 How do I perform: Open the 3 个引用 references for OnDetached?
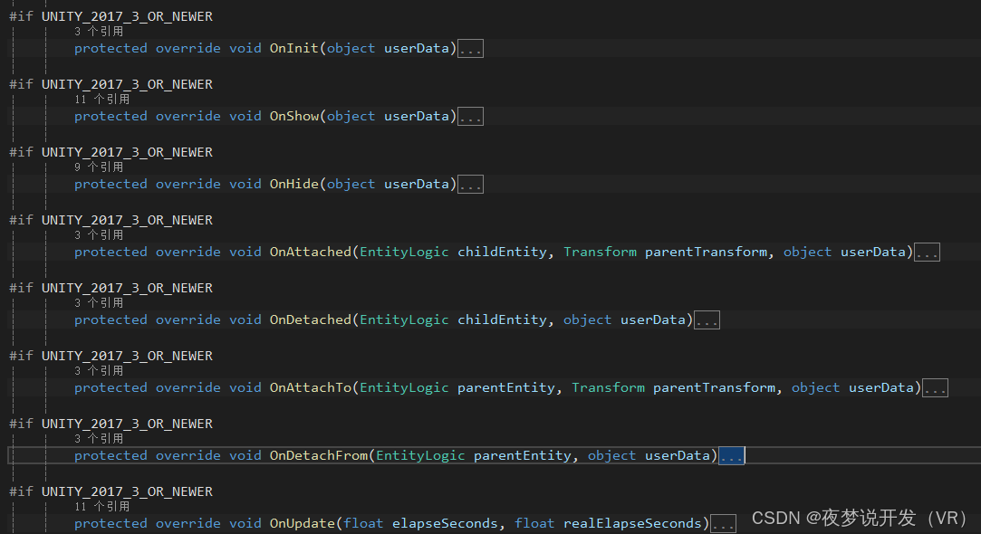tap(99, 302)
